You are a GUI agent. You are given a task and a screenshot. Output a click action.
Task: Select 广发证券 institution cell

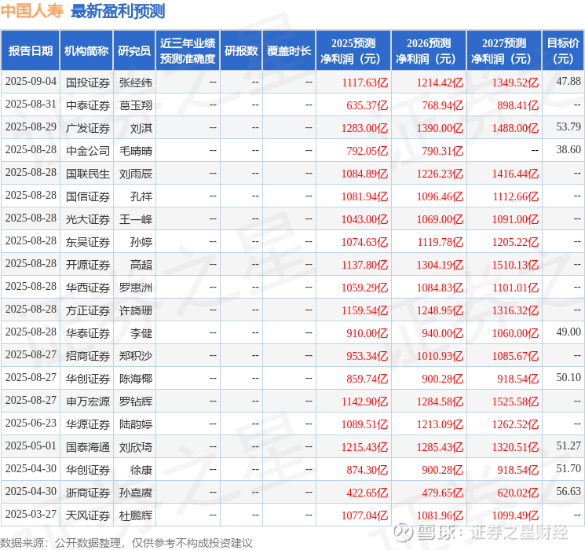(88, 128)
